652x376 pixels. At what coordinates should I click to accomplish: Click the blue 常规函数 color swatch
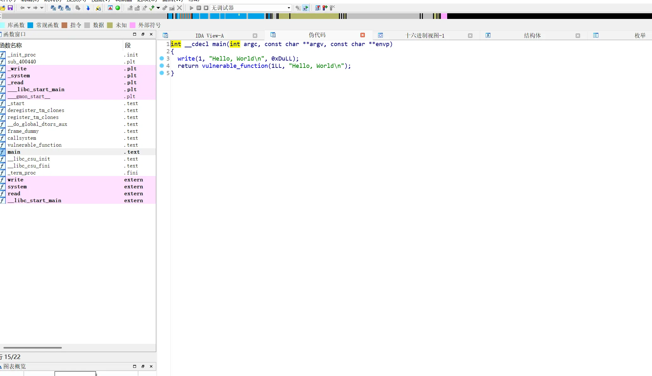click(x=30, y=25)
